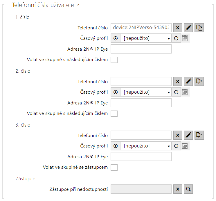Focus the 3. číslo Adresa 2N IP Eye field
Screen dimensions: 216x201
141,157
